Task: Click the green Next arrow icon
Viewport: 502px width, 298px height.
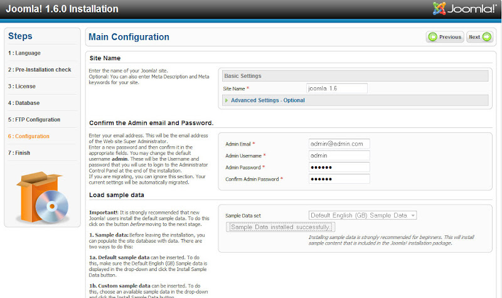Action: [487, 37]
